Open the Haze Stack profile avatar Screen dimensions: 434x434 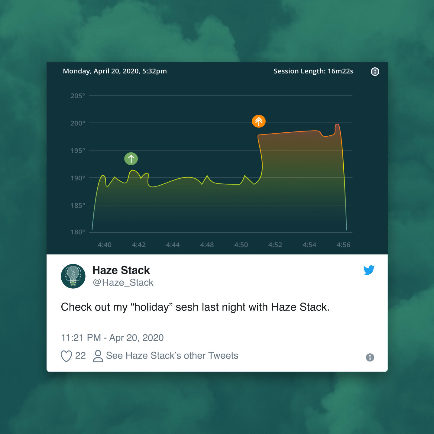73,276
